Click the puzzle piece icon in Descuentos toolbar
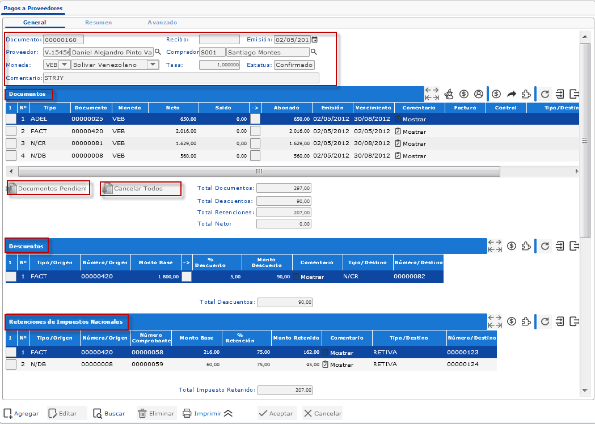The width and height of the screenshot is (595, 424). click(526, 246)
